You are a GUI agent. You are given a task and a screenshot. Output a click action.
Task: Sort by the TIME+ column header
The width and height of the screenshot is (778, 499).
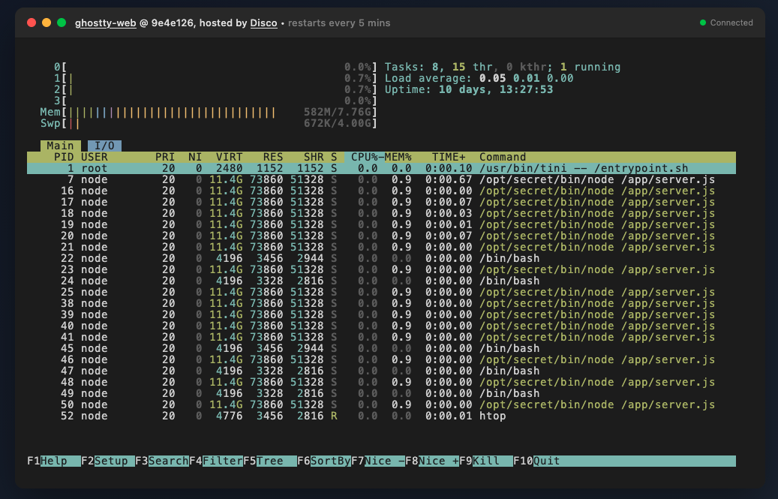[x=449, y=157]
